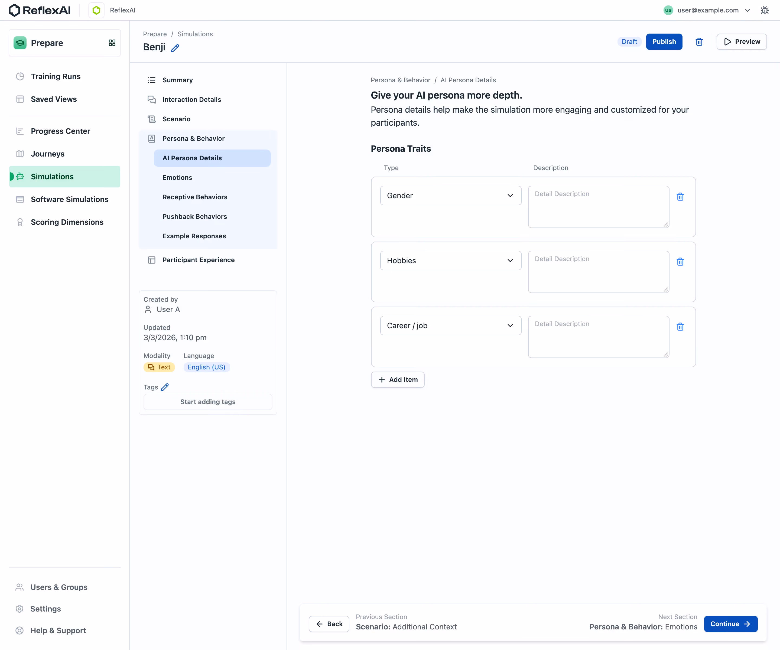Click the Preview button
Image resolution: width=780 pixels, height=650 pixels.
click(x=742, y=42)
